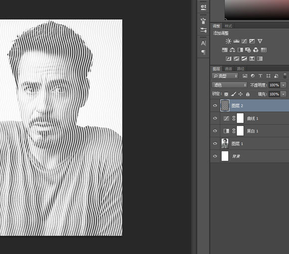Switch to the 通道 tab
Image resolution: width=289 pixels, height=254 pixels.
click(x=228, y=69)
